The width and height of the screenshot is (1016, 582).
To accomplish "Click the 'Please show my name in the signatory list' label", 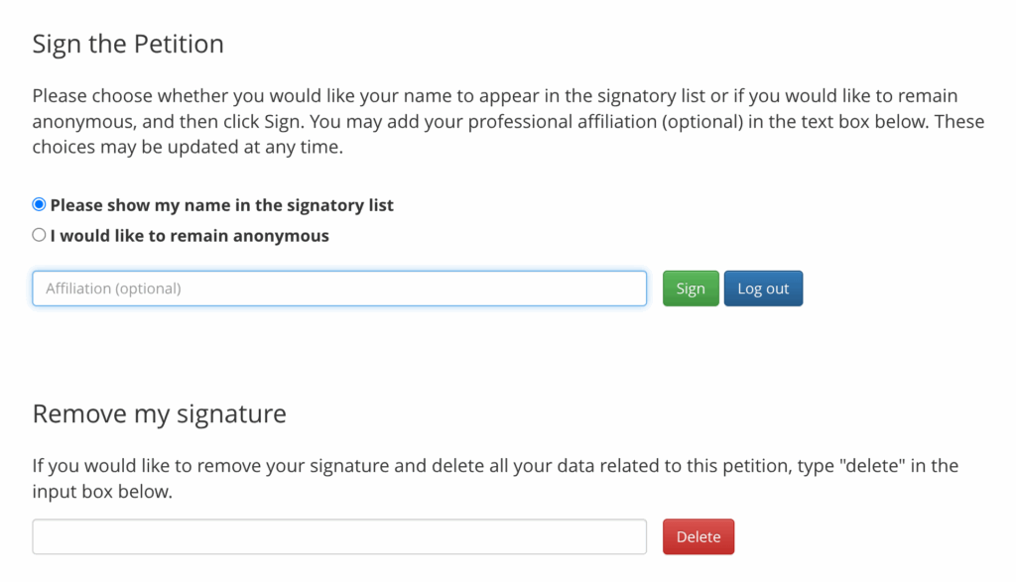I will click(x=221, y=205).
